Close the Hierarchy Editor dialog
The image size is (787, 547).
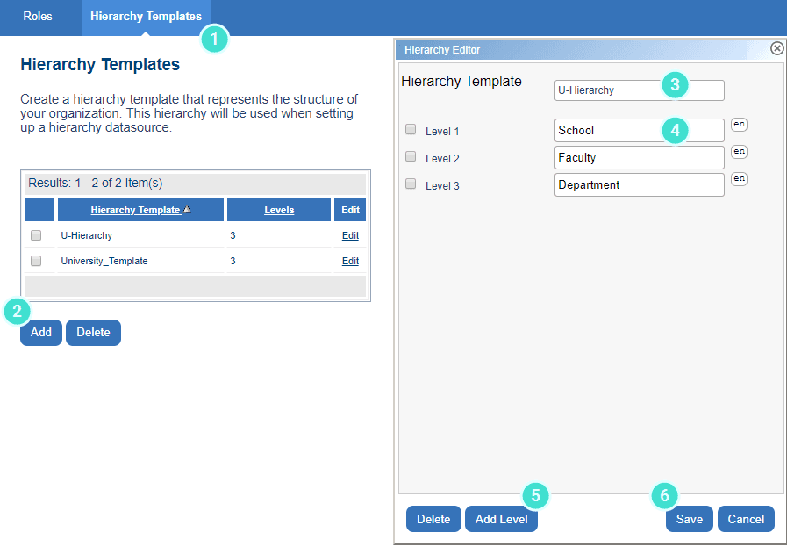pyautogui.click(x=776, y=48)
